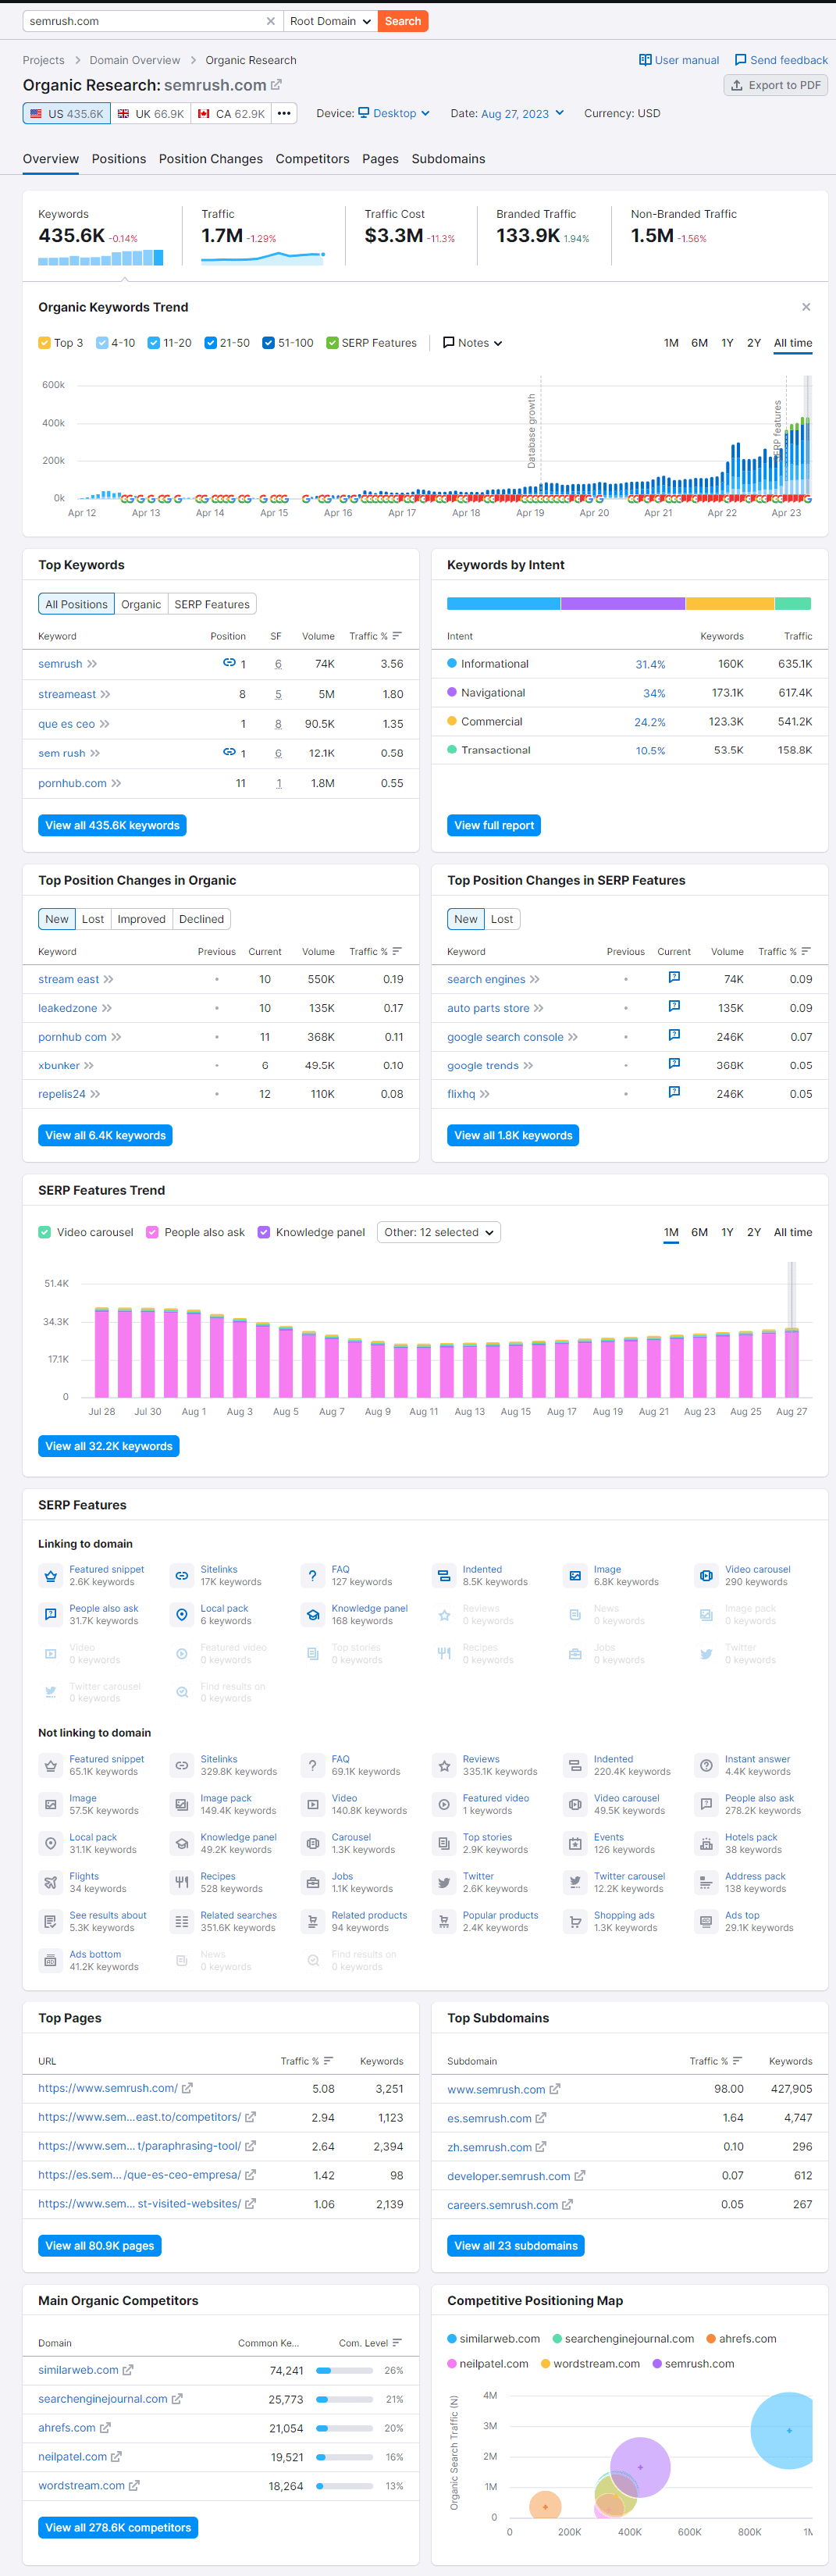Click Featured snippet crown icon in Linking to domain
Image resolution: width=836 pixels, height=2576 pixels.
tap(50, 1576)
